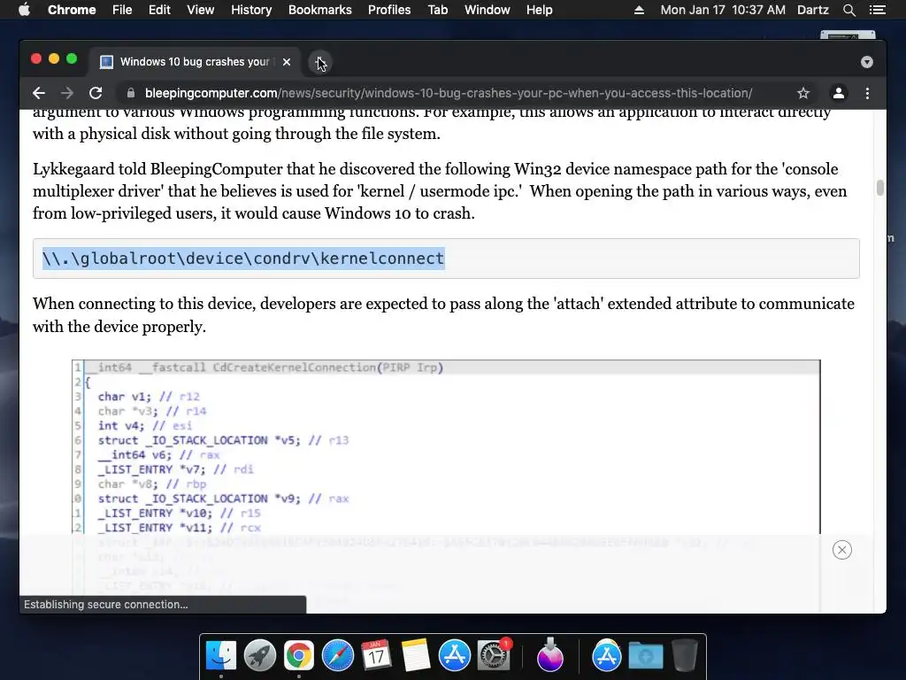Open a new tab with plus button
Viewport: 906px width, 680px height.
coord(319,62)
